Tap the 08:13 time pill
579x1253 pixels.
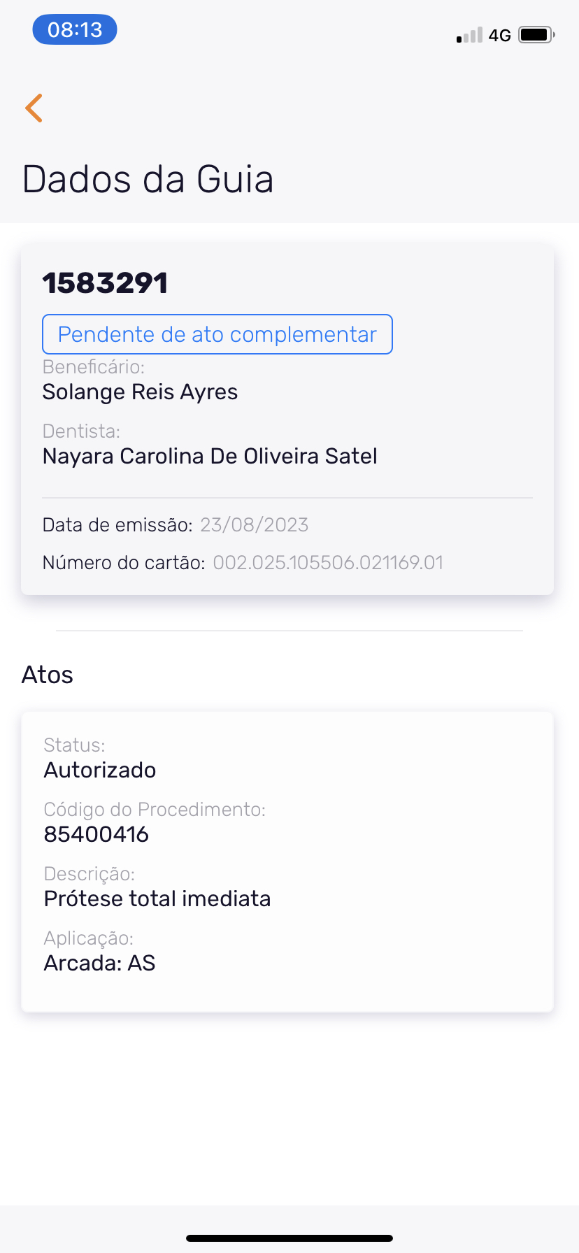point(75,30)
